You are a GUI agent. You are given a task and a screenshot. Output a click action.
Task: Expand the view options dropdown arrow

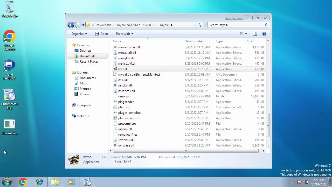tap(246, 34)
